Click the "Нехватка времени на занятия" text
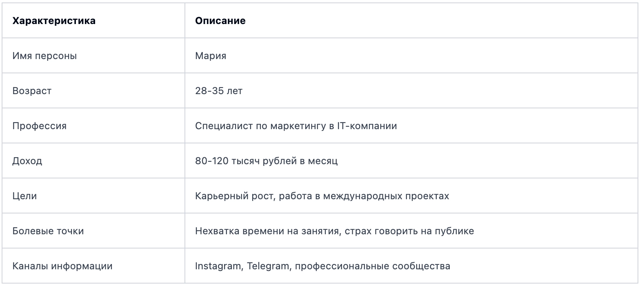The width and height of the screenshot is (640, 286). pos(267,231)
